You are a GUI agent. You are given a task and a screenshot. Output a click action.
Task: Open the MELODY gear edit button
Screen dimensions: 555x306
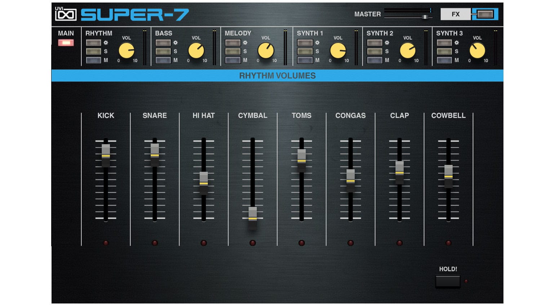tap(233, 43)
